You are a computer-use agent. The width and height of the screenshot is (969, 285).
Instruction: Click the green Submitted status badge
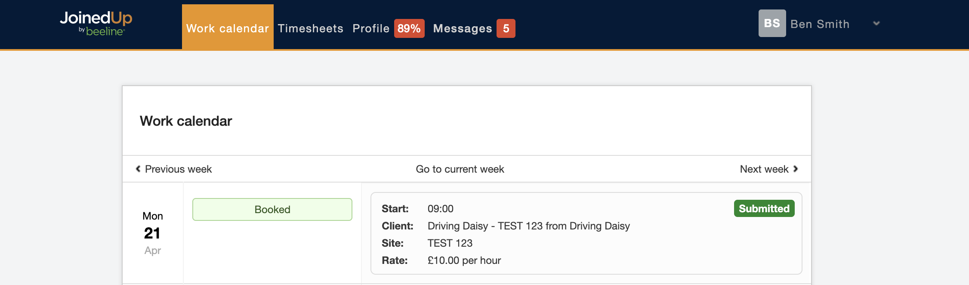(764, 209)
